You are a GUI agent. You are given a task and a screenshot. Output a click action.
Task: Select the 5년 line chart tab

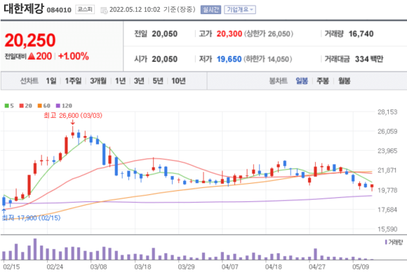158,81
